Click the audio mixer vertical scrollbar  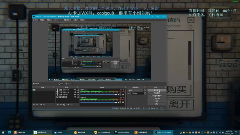(x=126, y=97)
